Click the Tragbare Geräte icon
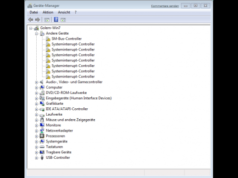Viewport: 238px width, 178px height. [x=42, y=152]
